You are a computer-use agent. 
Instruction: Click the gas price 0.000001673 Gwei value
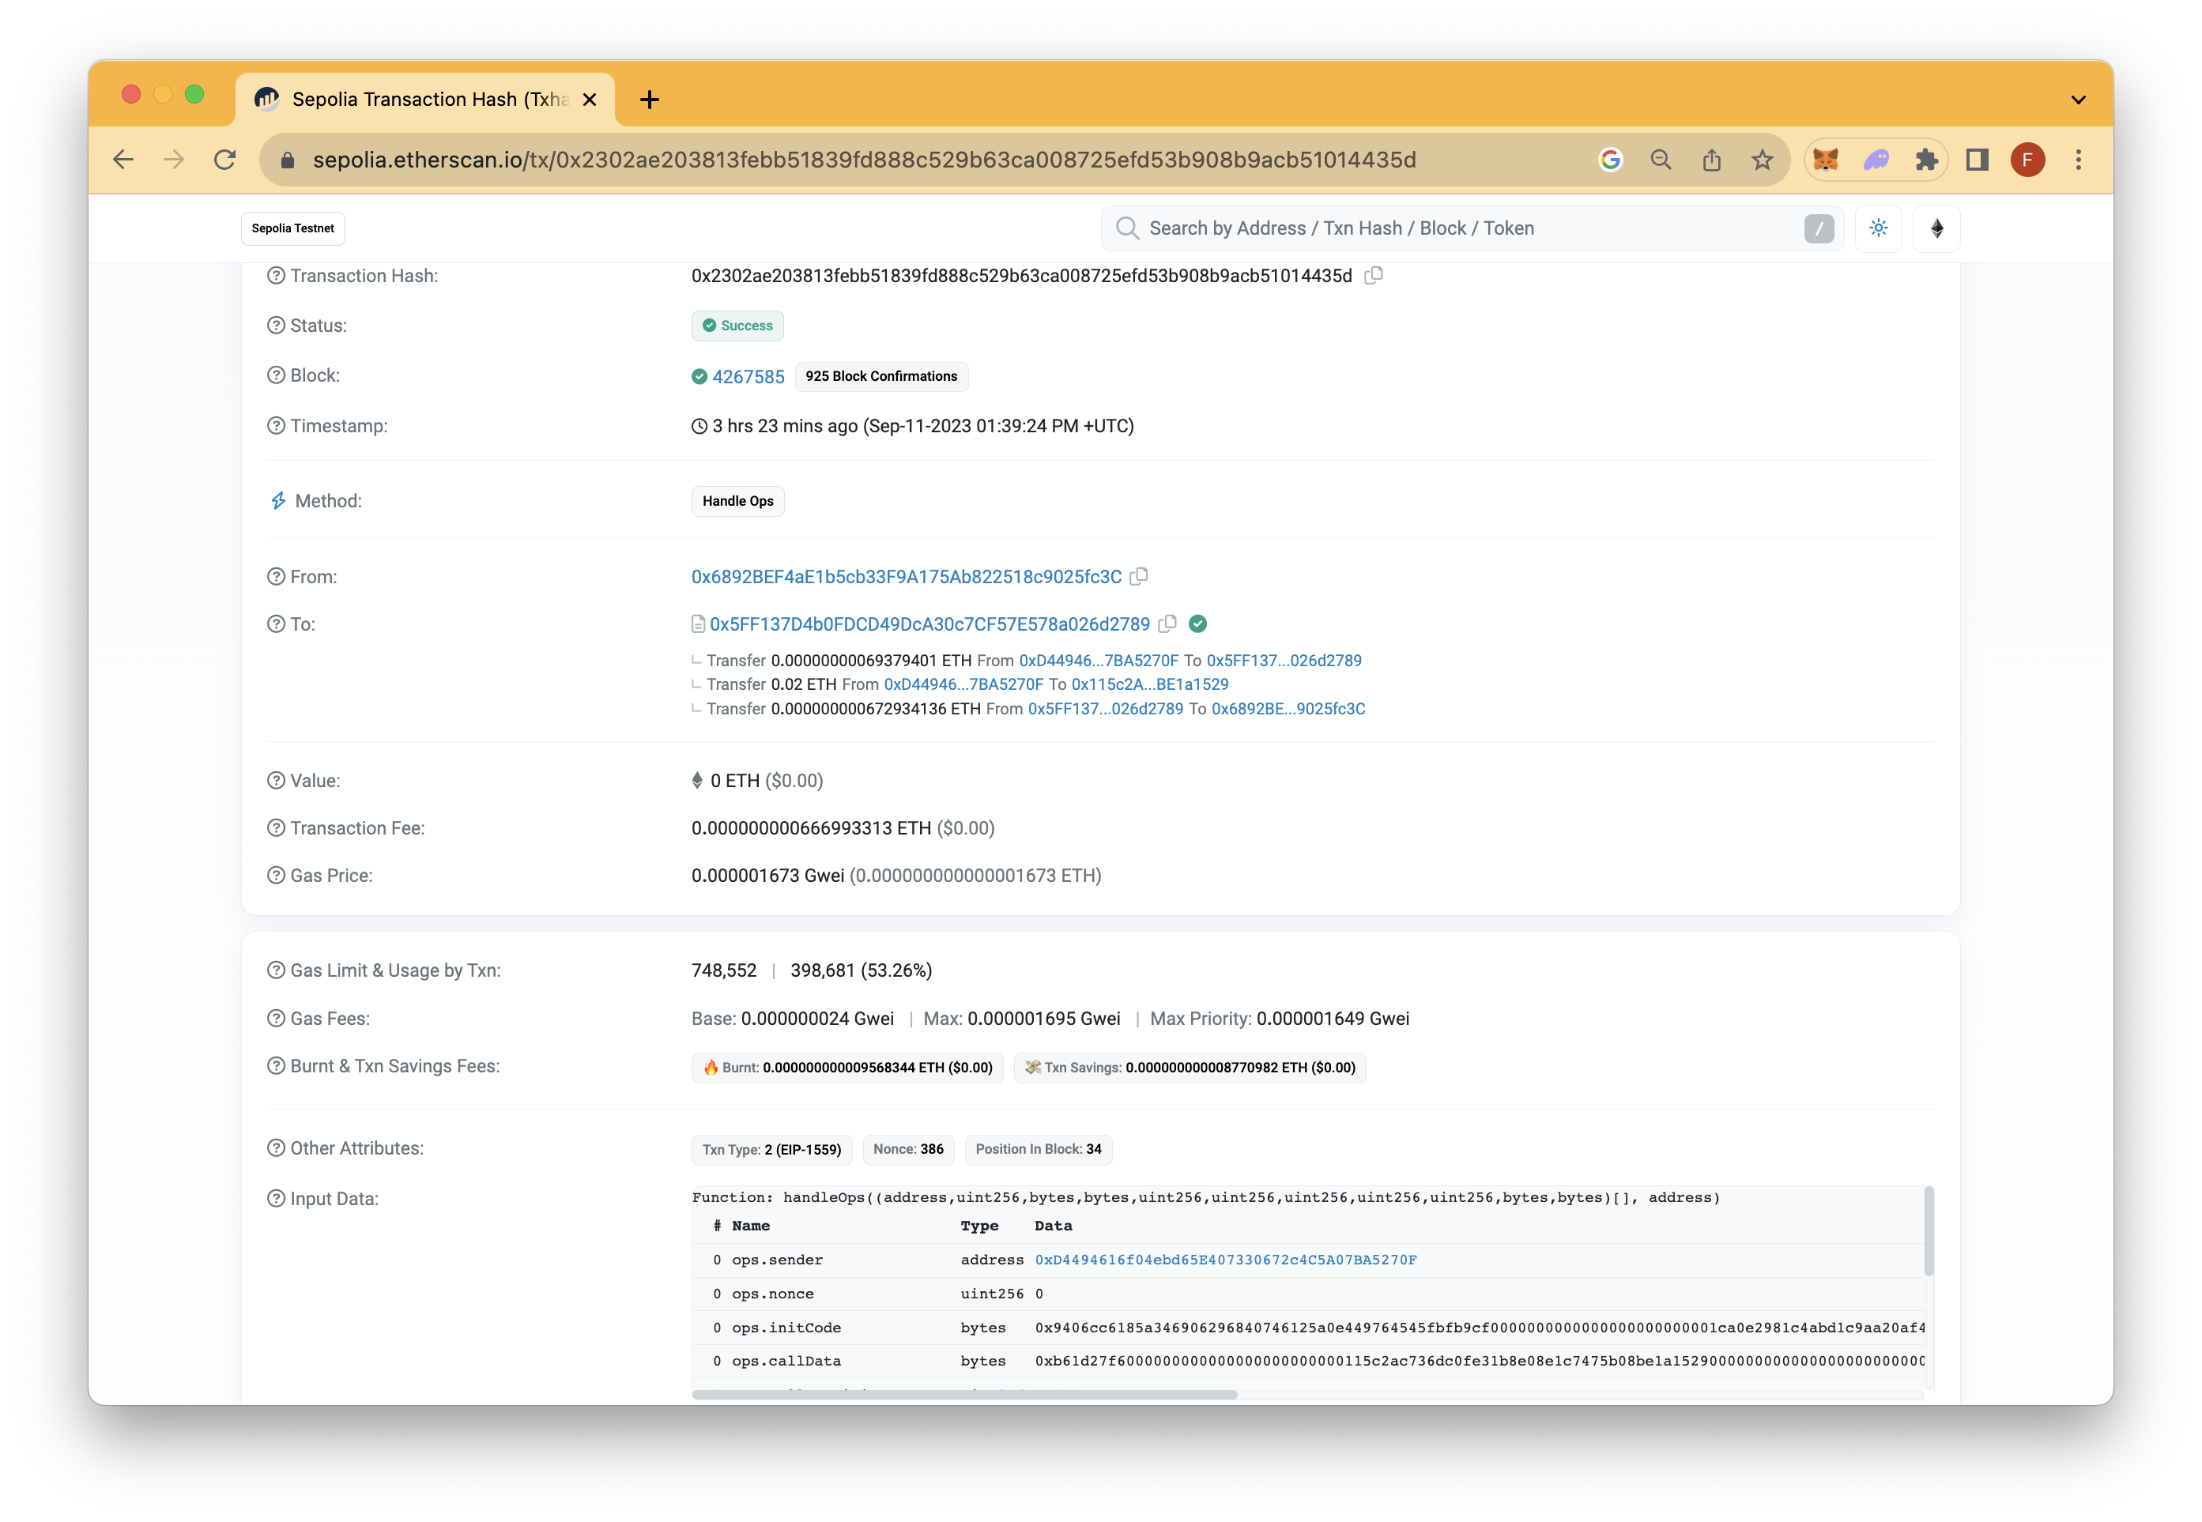(767, 876)
